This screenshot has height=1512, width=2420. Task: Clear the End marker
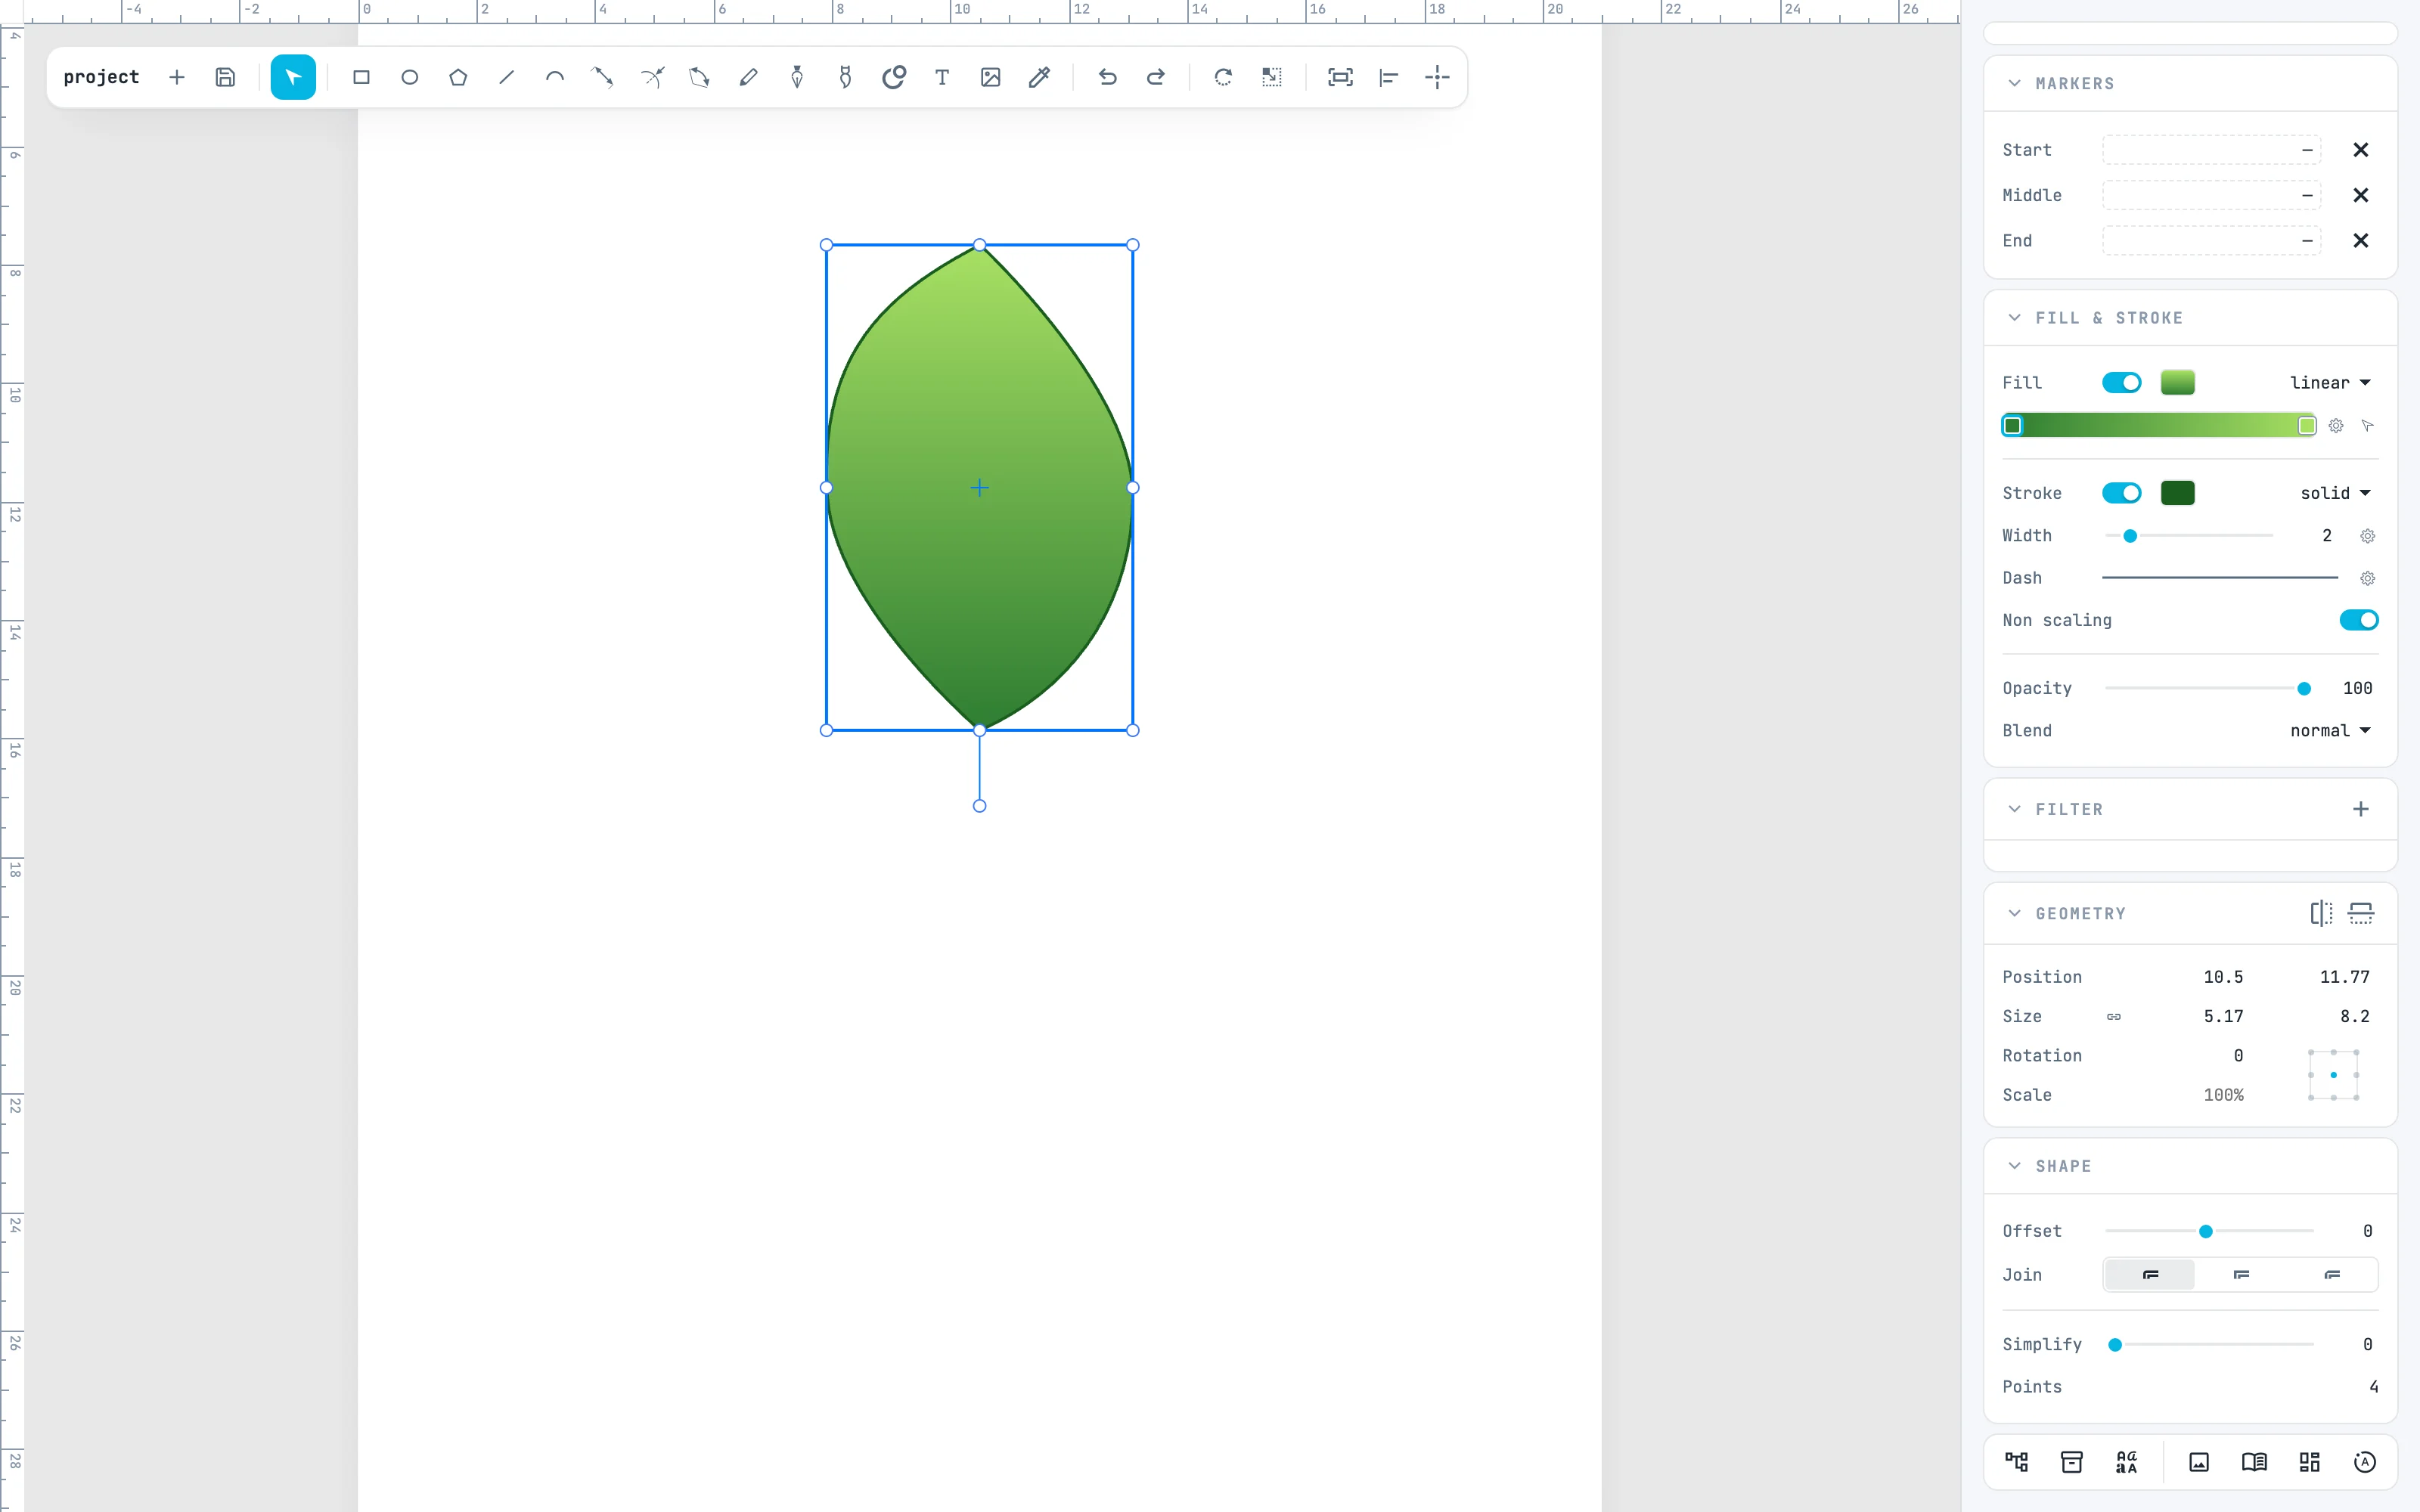pyautogui.click(x=2361, y=241)
